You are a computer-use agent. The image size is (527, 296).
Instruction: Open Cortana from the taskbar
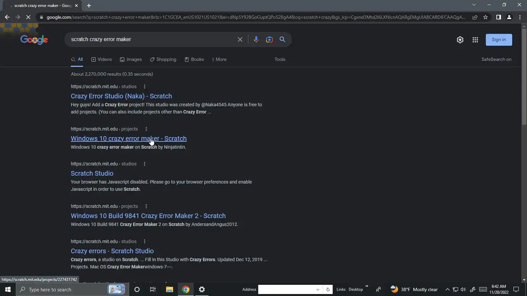coord(137,289)
